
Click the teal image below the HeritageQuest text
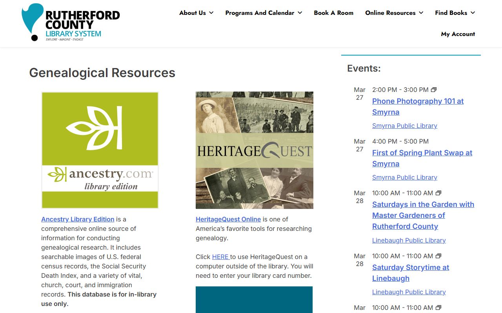tap(254, 300)
